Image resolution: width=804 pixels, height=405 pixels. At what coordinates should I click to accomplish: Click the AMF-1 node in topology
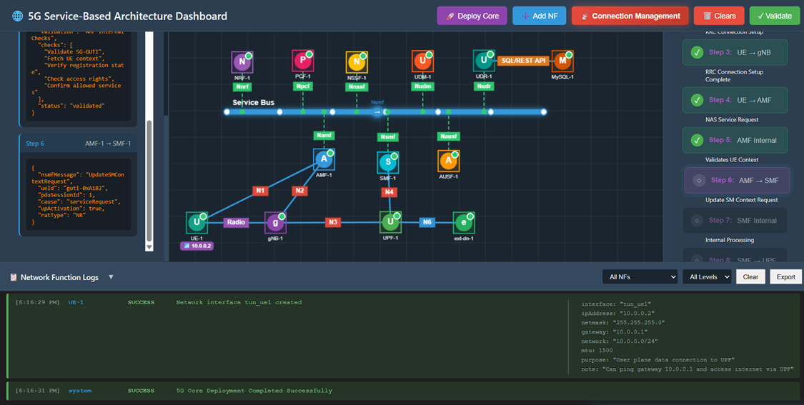(324, 159)
